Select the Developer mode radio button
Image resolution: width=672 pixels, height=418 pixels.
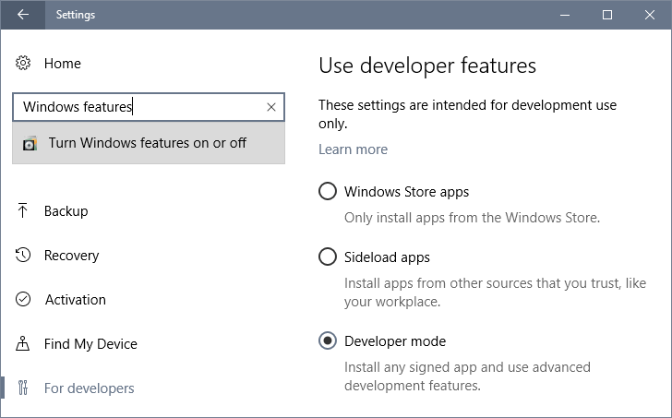click(328, 340)
